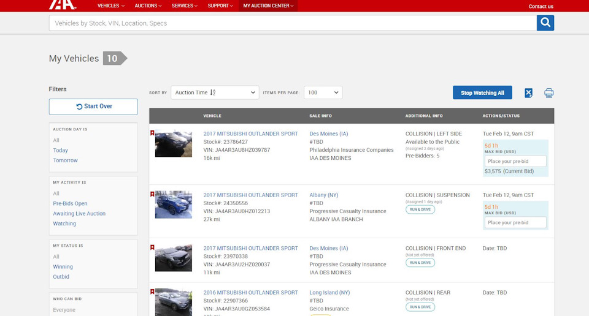Filter auction day by Tomorrow
The height and width of the screenshot is (316, 589).
(x=65, y=160)
